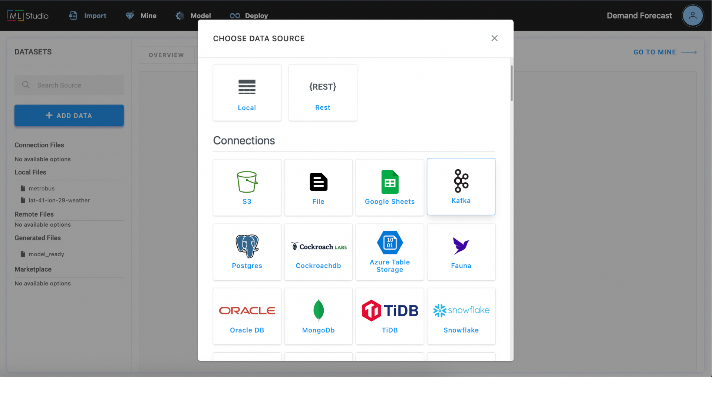Choose the REST data source option

tap(323, 93)
